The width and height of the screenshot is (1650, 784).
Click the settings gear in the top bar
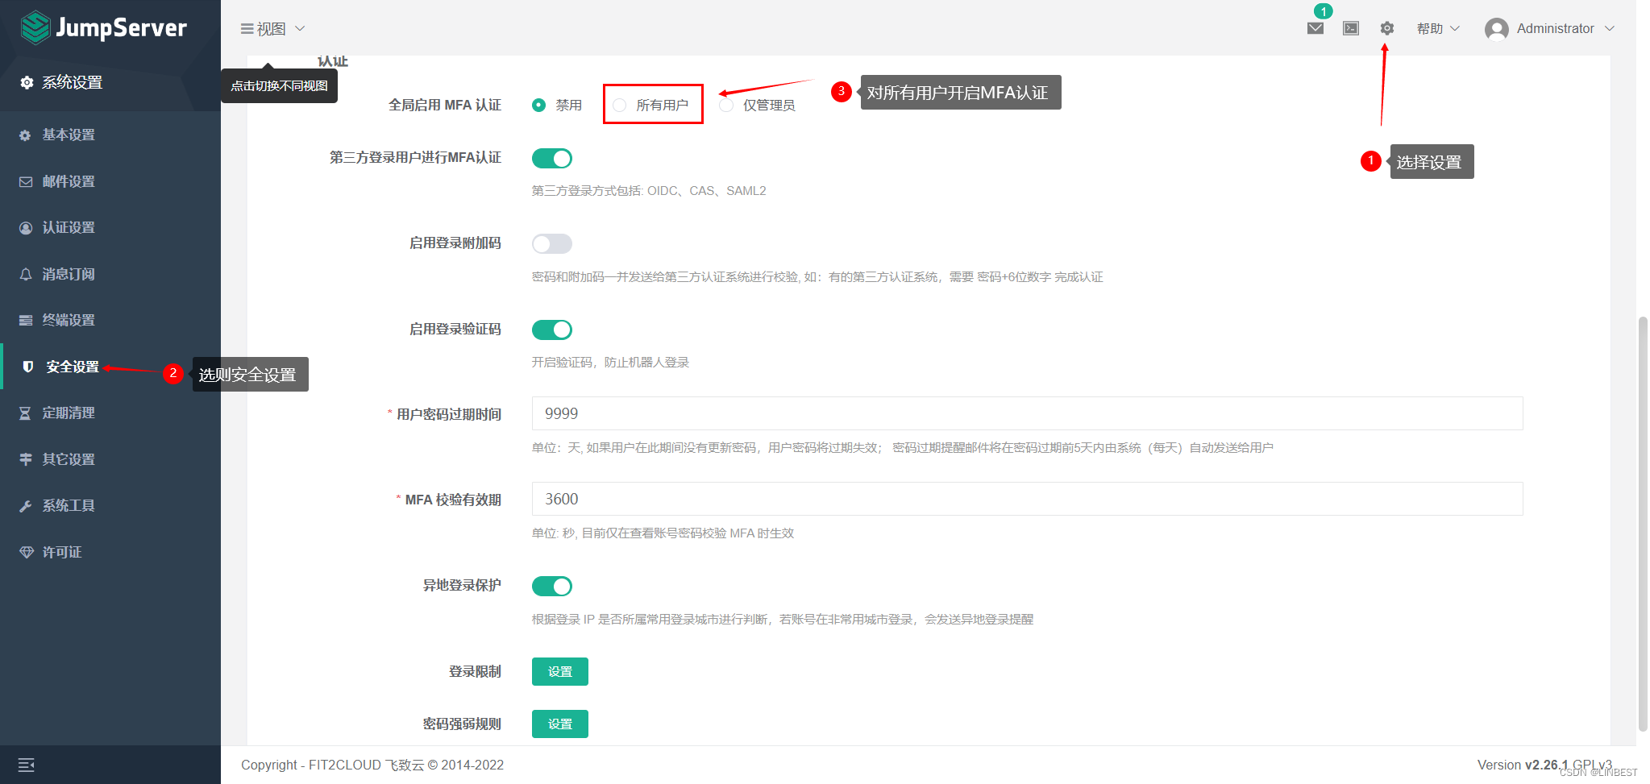[1386, 28]
